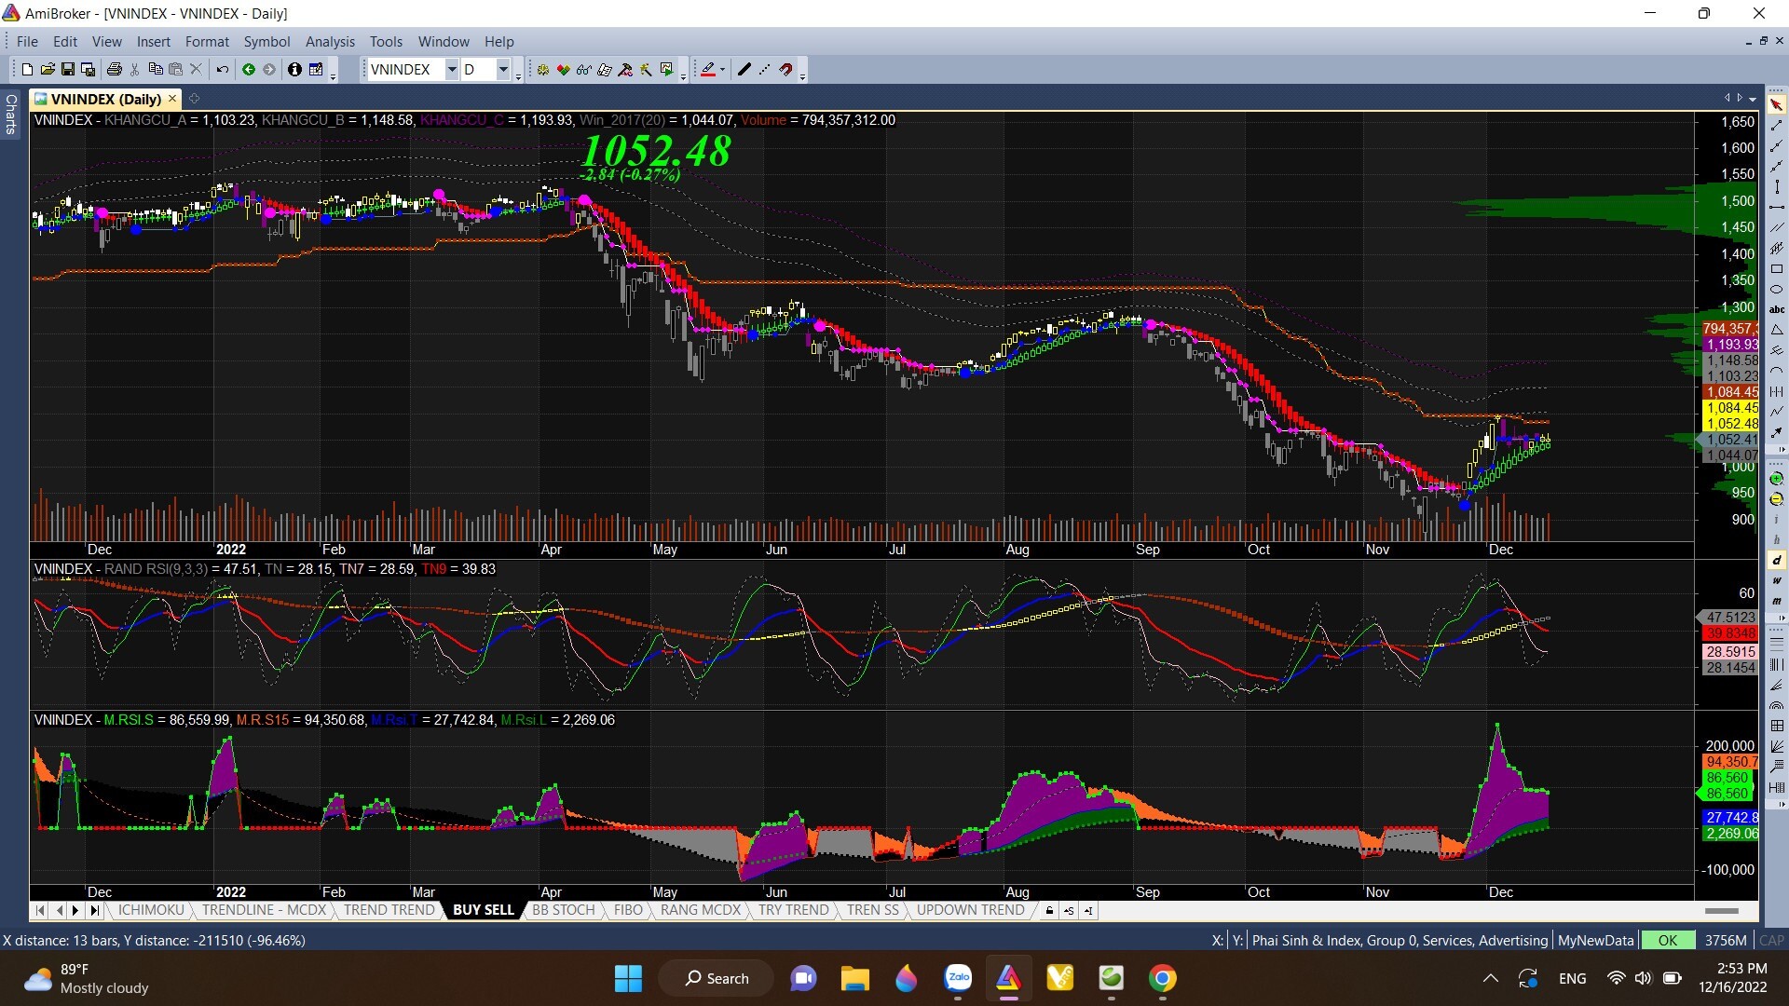This screenshot has height=1006, width=1789.
Task: Copy using the toolbar copy icon
Action: point(156,69)
